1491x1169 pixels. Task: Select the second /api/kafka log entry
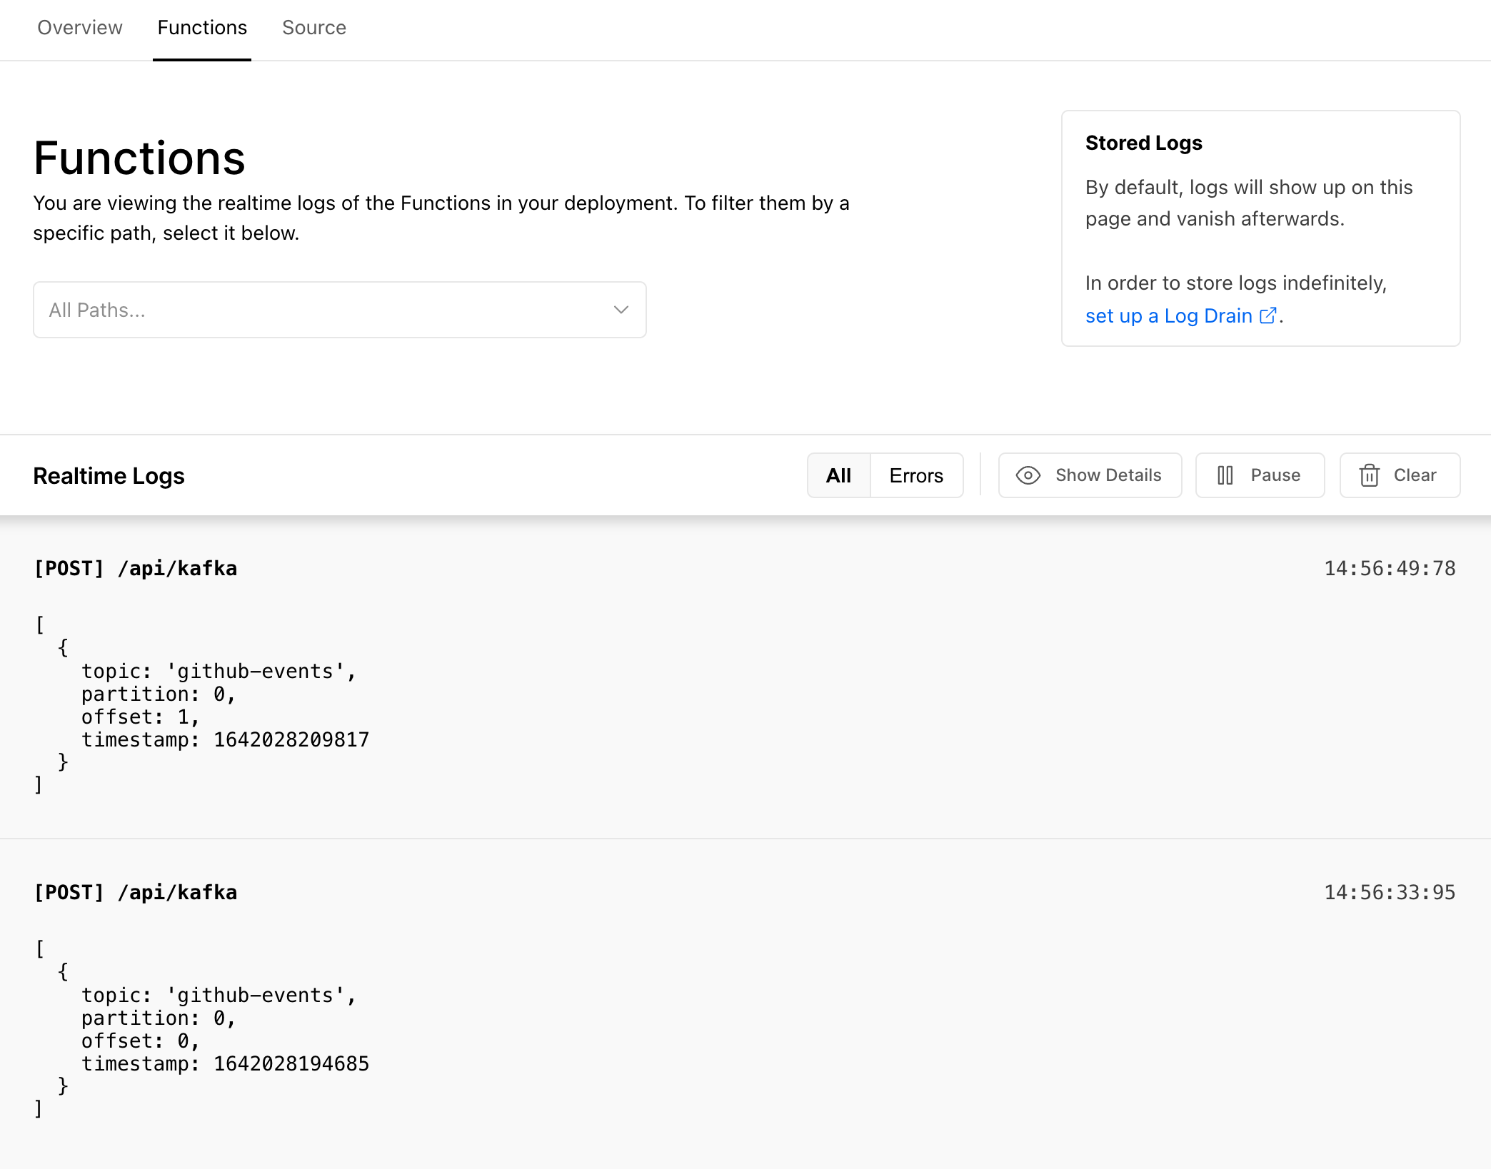(x=136, y=891)
